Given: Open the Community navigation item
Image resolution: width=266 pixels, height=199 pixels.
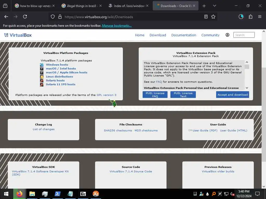Looking at the screenshot, I should coord(210,35).
